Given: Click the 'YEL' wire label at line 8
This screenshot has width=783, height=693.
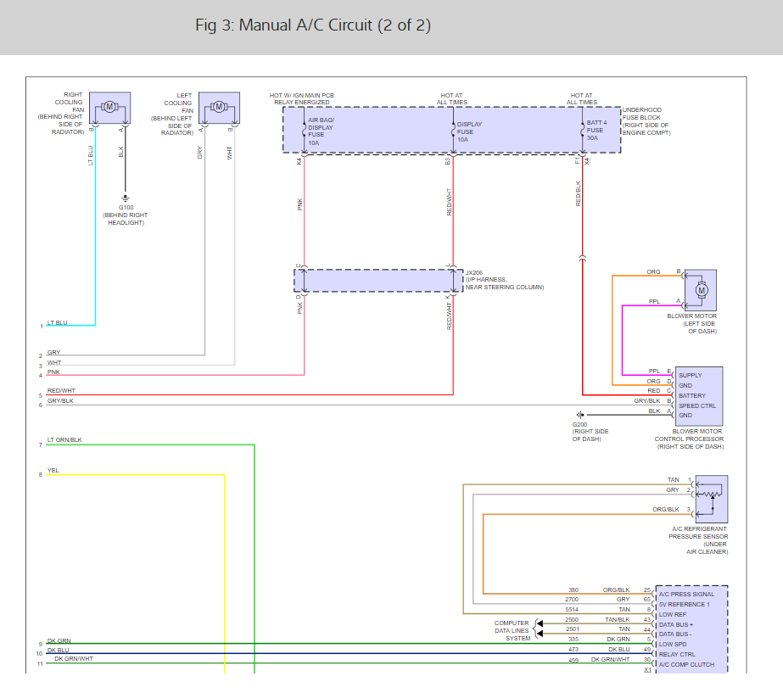Looking at the screenshot, I should tap(53, 470).
